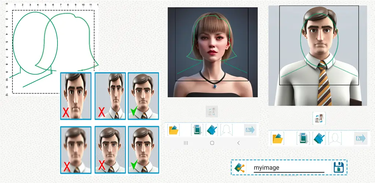
Task: Click save-arrow icon below woman's photo
Action: pyautogui.click(x=250, y=130)
